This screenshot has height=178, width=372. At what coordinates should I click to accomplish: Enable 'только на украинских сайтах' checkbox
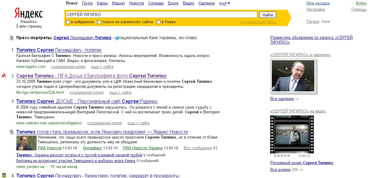(99, 22)
